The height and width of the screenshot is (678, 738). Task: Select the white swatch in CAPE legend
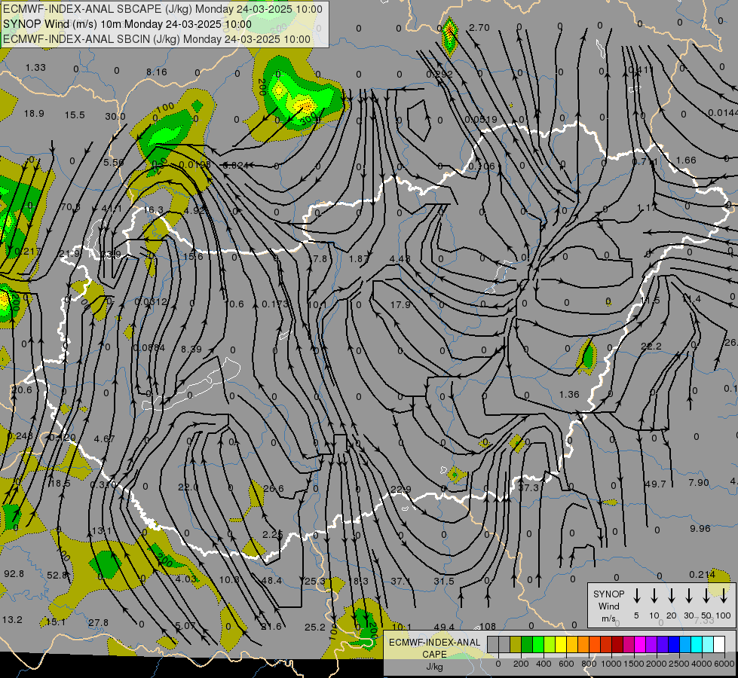(x=718, y=644)
